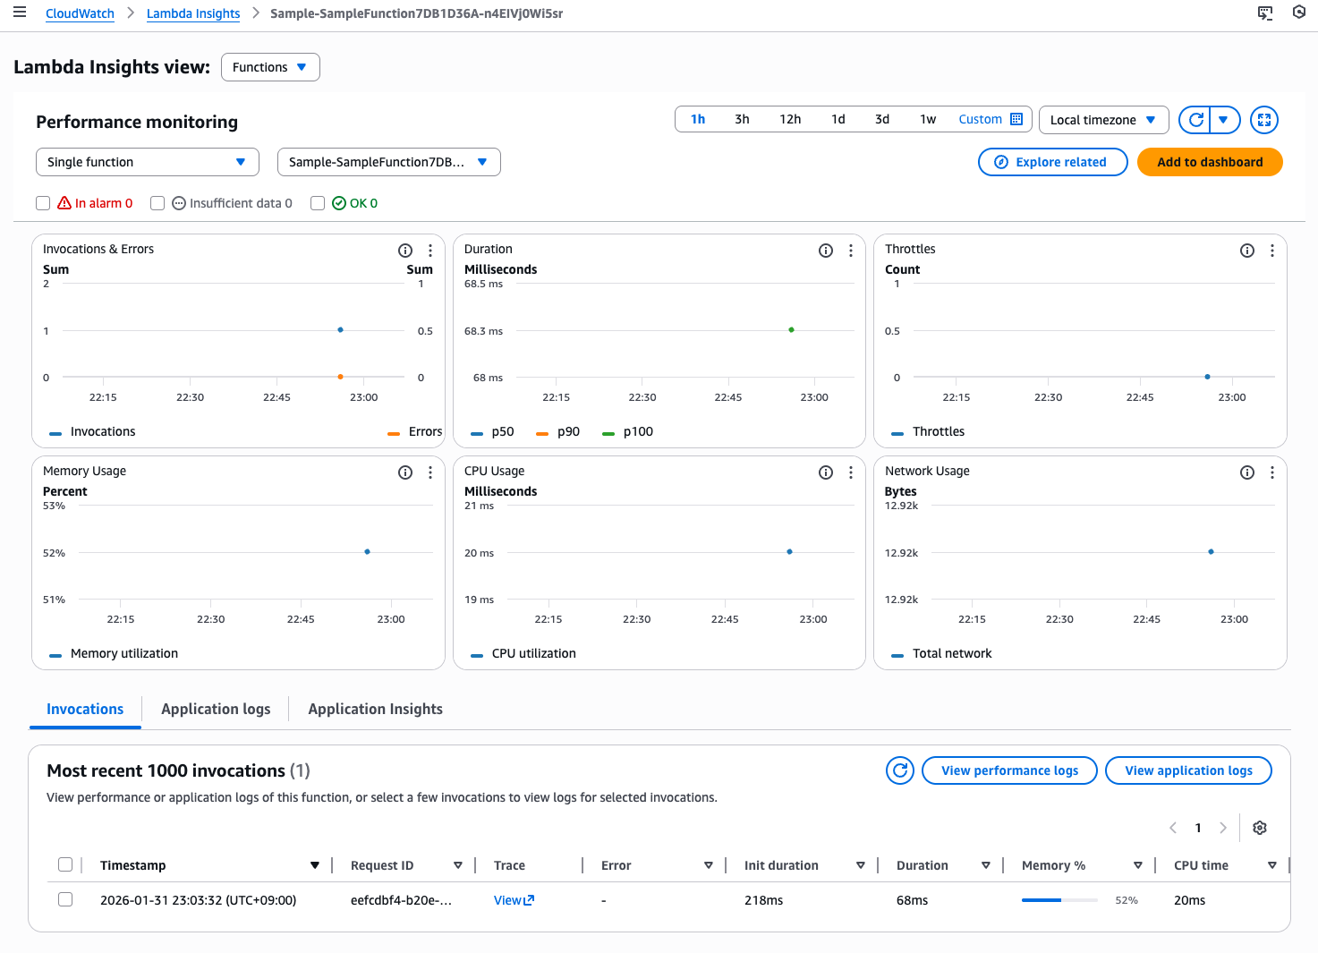Open three-dot menu on Network Usage widget
Viewport: 1318px width, 953px height.
tap(1271, 472)
